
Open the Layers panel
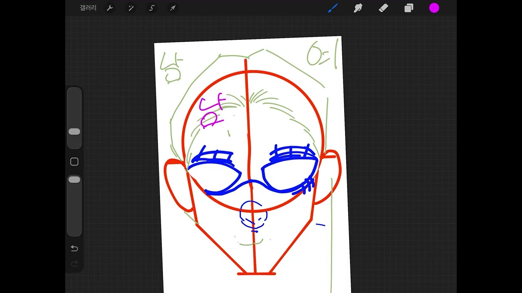point(409,8)
